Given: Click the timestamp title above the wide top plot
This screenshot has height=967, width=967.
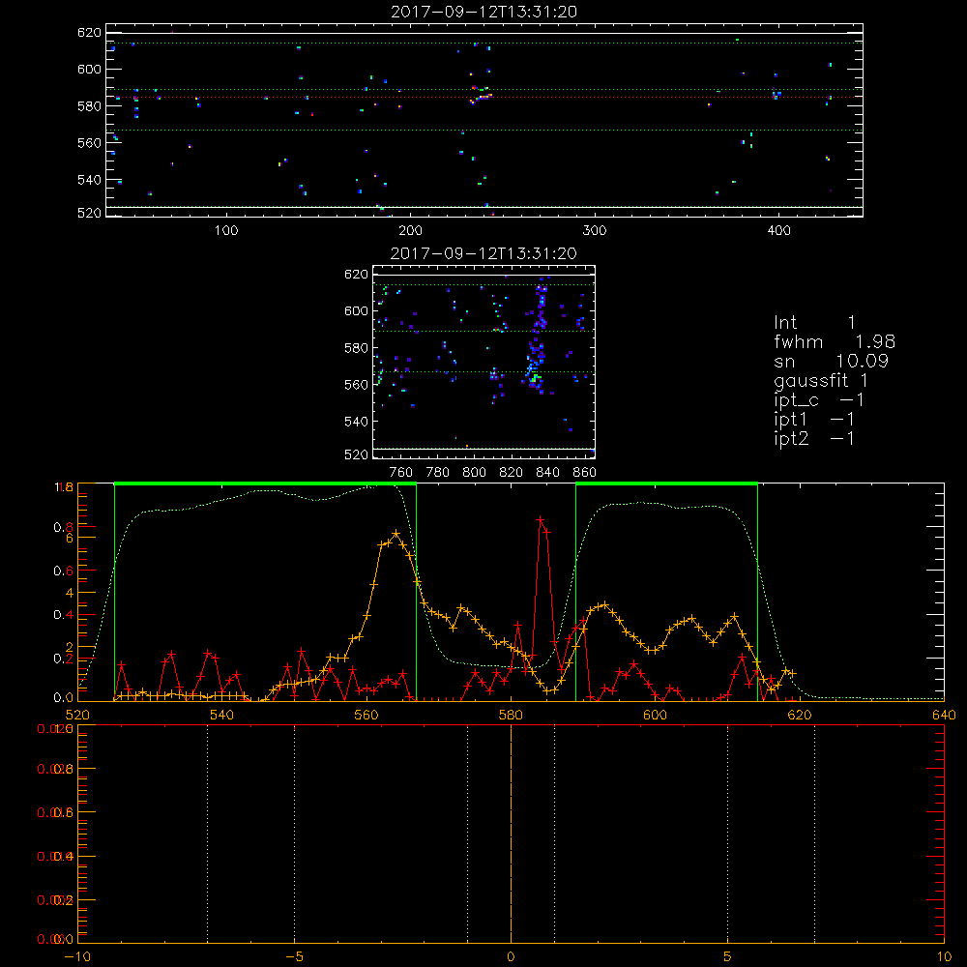Looking at the screenshot, I should [x=483, y=12].
